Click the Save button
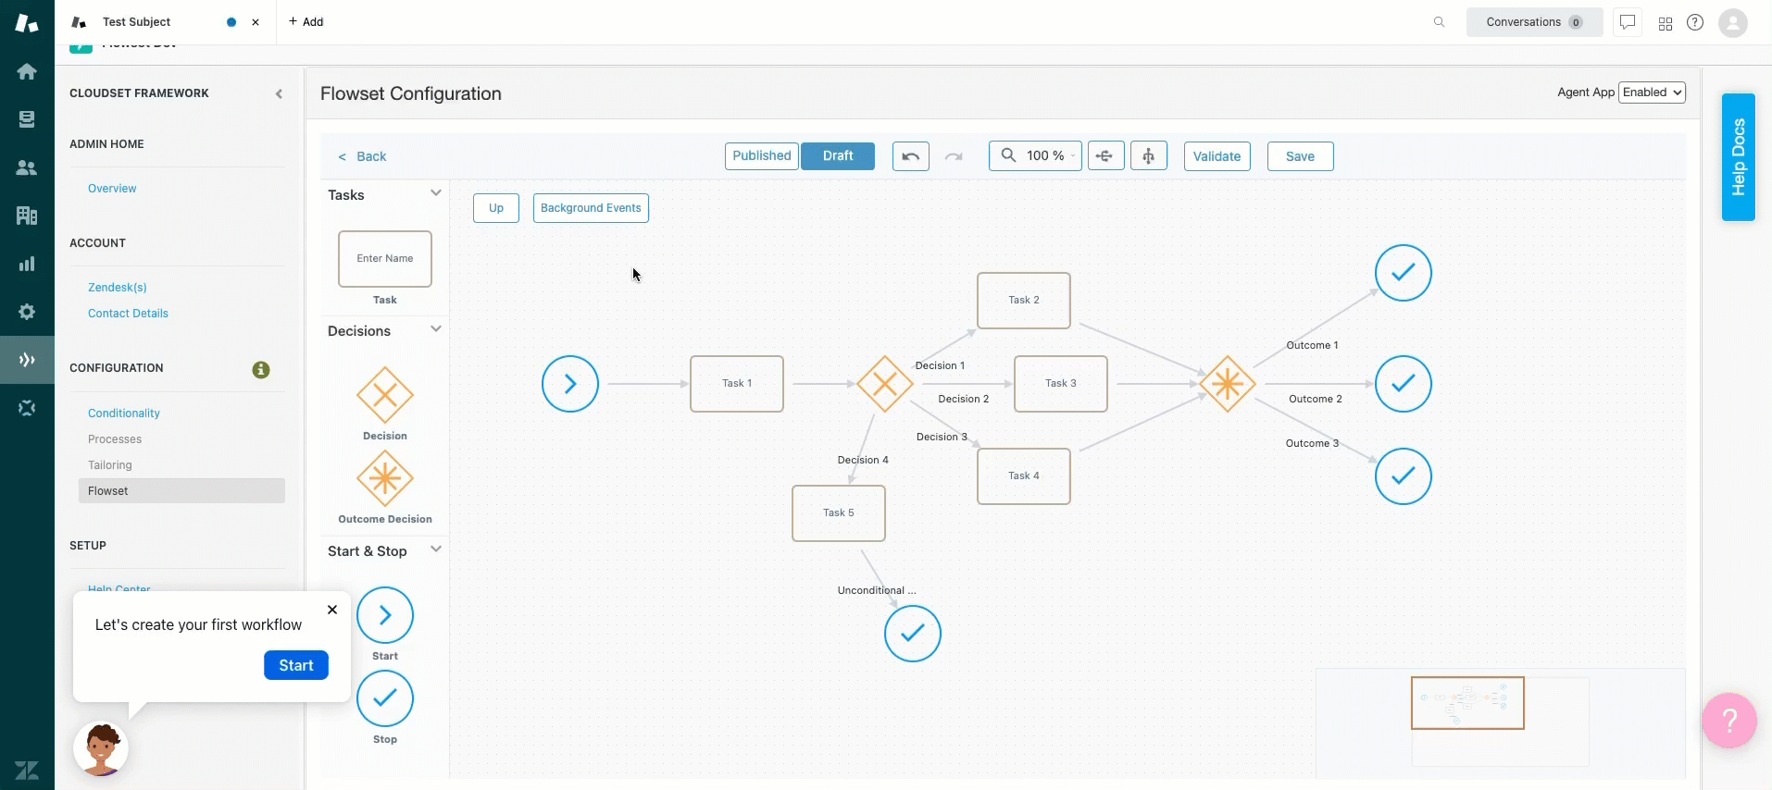The height and width of the screenshot is (790, 1772). click(x=1300, y=156)
